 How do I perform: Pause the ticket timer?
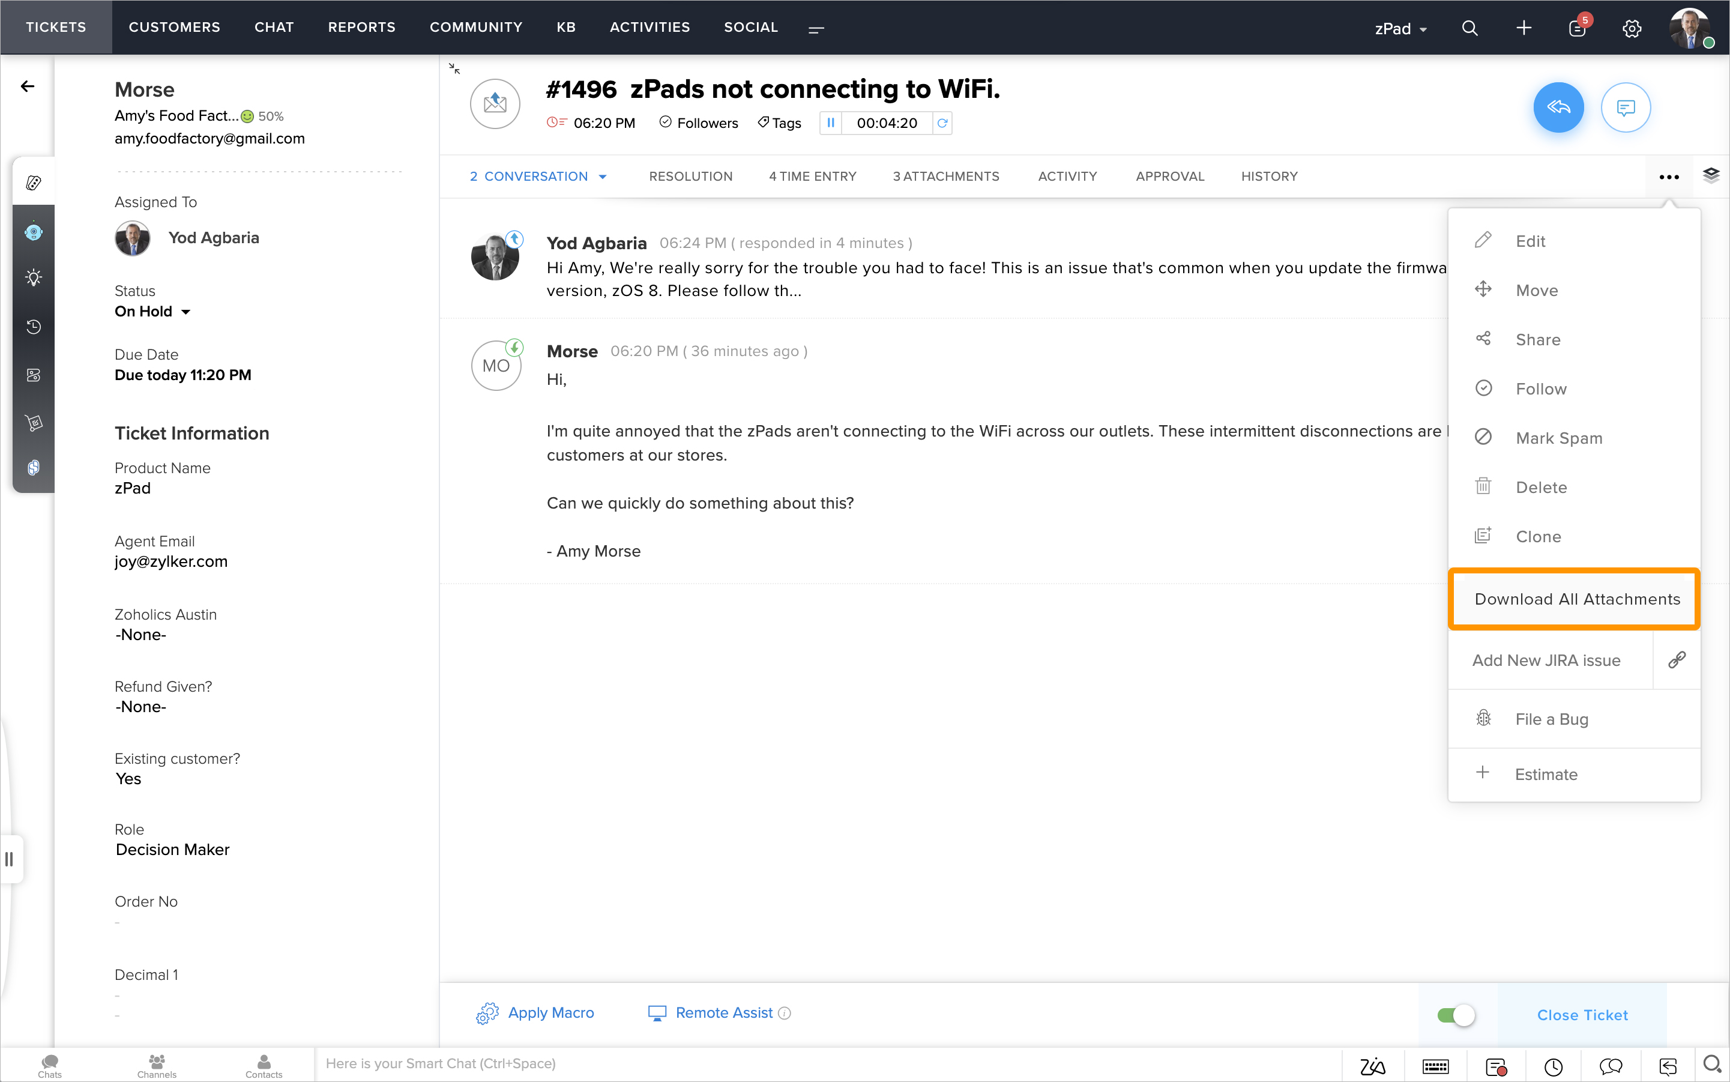831,123
